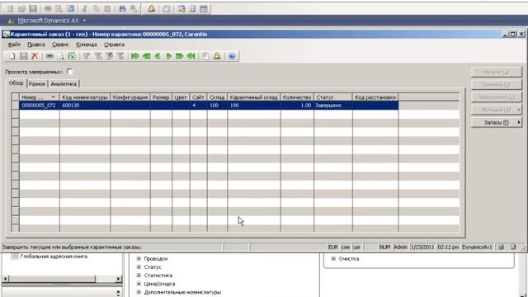Click the Print icon in quarantine order toolbar
Viewport: 528px width, 297px height.
[49, 56]
